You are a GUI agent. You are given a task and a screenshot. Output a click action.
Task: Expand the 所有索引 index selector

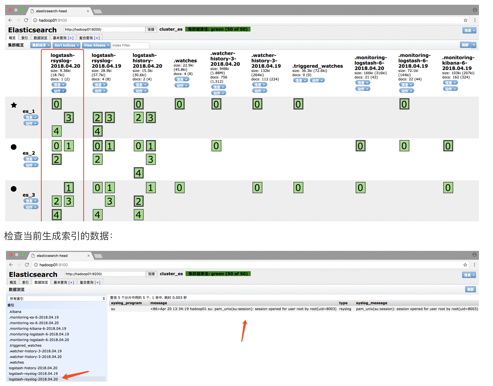[57, 299]
